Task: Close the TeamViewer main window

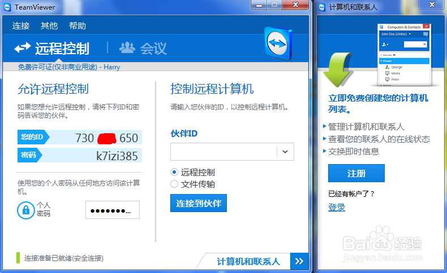Action: point(295,5)
